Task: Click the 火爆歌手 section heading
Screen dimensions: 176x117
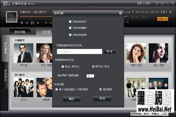Action: 20,40
